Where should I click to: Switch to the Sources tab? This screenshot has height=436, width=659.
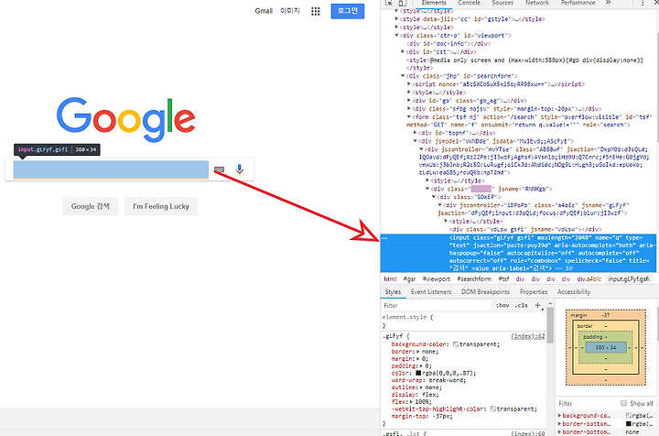tap(502, 3)
